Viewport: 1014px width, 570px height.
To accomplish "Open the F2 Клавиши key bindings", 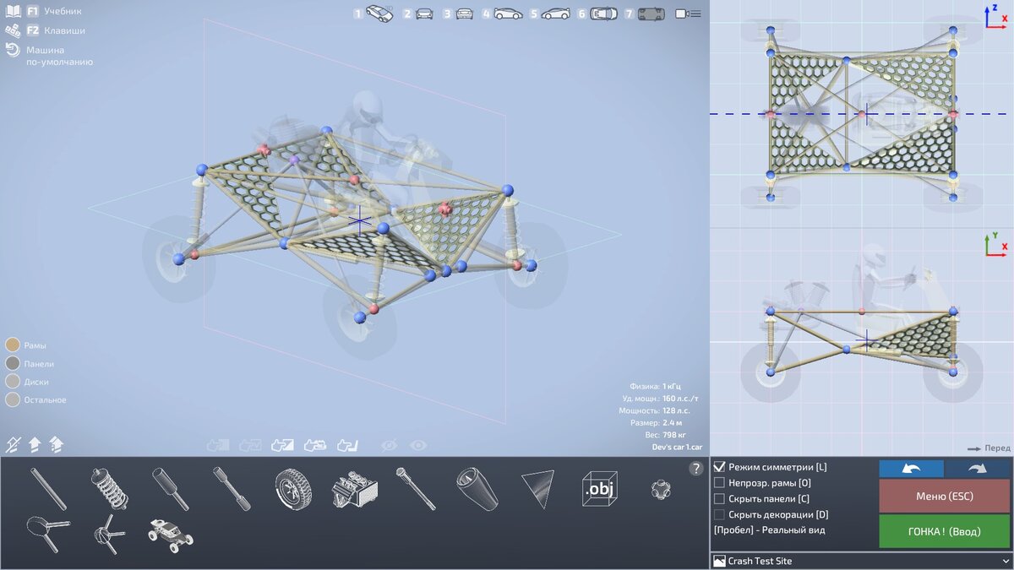I will tap(45, 30).
